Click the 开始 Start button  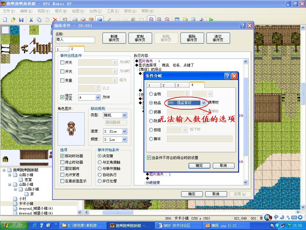coord(14,226)
